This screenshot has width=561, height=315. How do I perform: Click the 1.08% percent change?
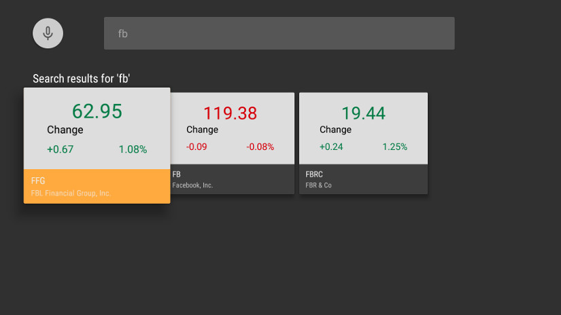point(133,149)
